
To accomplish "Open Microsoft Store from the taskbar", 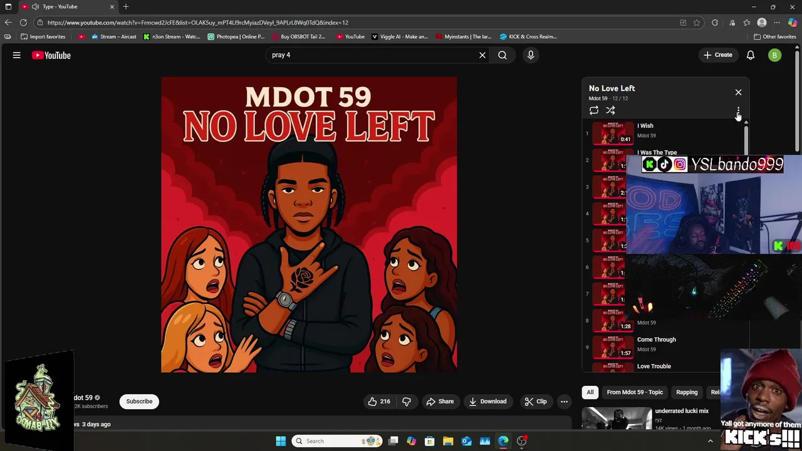I will (x=429, y=441).
